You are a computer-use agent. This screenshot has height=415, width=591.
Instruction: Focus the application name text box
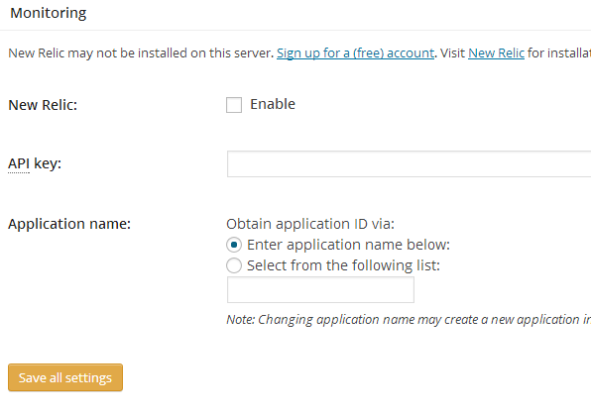point(320,289)
